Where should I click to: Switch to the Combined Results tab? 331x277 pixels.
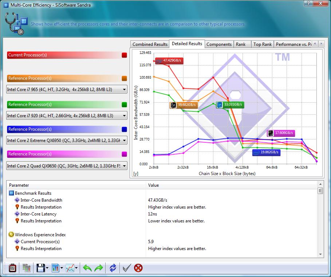tap(150, 44)
